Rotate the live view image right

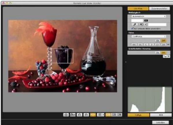86,115
